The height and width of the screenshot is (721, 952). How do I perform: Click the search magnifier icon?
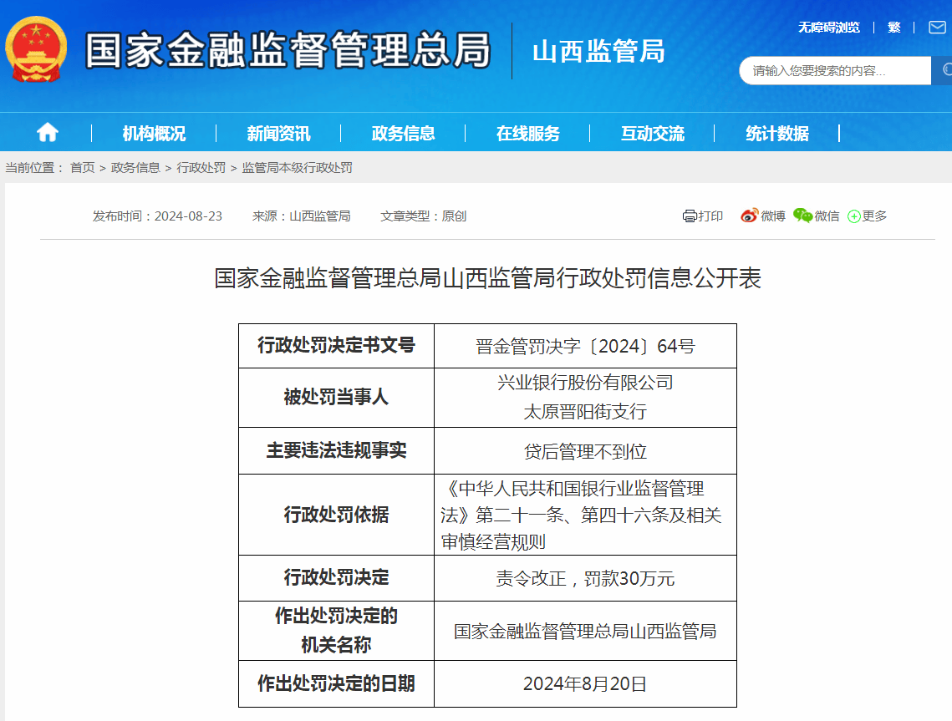(x=945, y=70)
